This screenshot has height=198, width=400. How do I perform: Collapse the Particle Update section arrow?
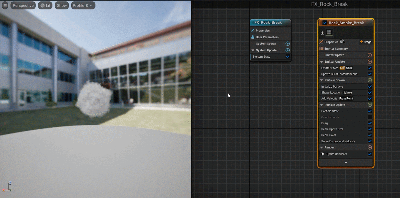(x=321, y=105)
